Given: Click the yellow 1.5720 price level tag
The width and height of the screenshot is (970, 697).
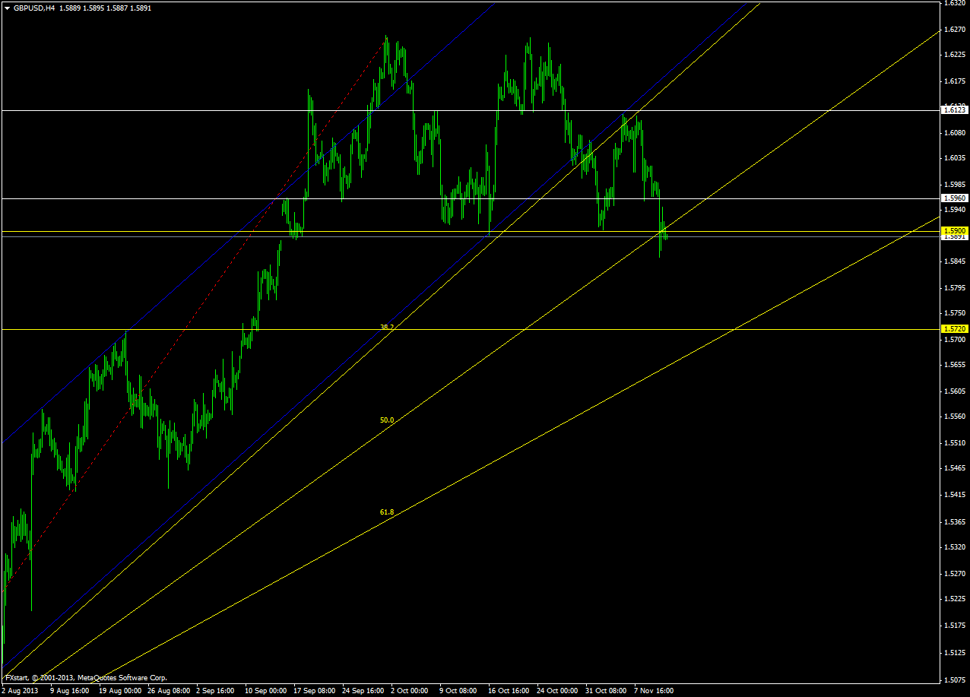Looking at the screenshot, I should click(x=955, y=328).
